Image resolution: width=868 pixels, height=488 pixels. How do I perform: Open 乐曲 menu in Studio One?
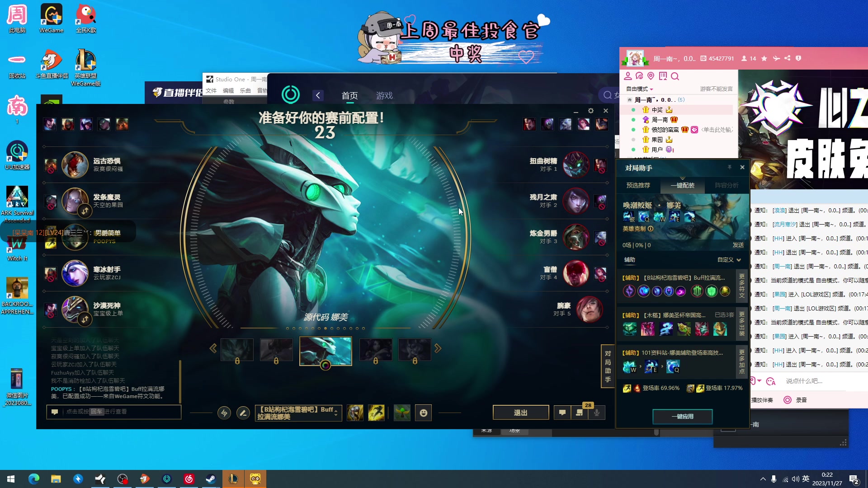point(245,90)
